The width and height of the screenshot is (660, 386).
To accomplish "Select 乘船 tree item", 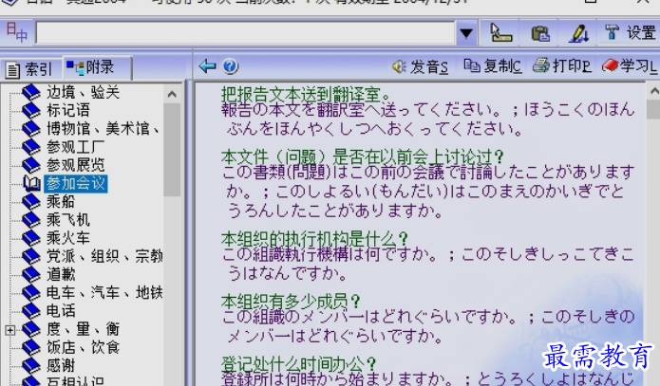I will tap(61, 202).
